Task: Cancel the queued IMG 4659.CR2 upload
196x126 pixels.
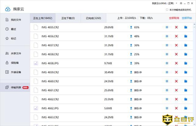Action: point(176,72)
